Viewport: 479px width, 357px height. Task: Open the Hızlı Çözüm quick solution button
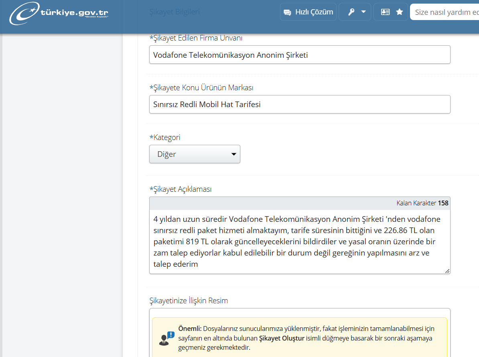click(308, 12)
